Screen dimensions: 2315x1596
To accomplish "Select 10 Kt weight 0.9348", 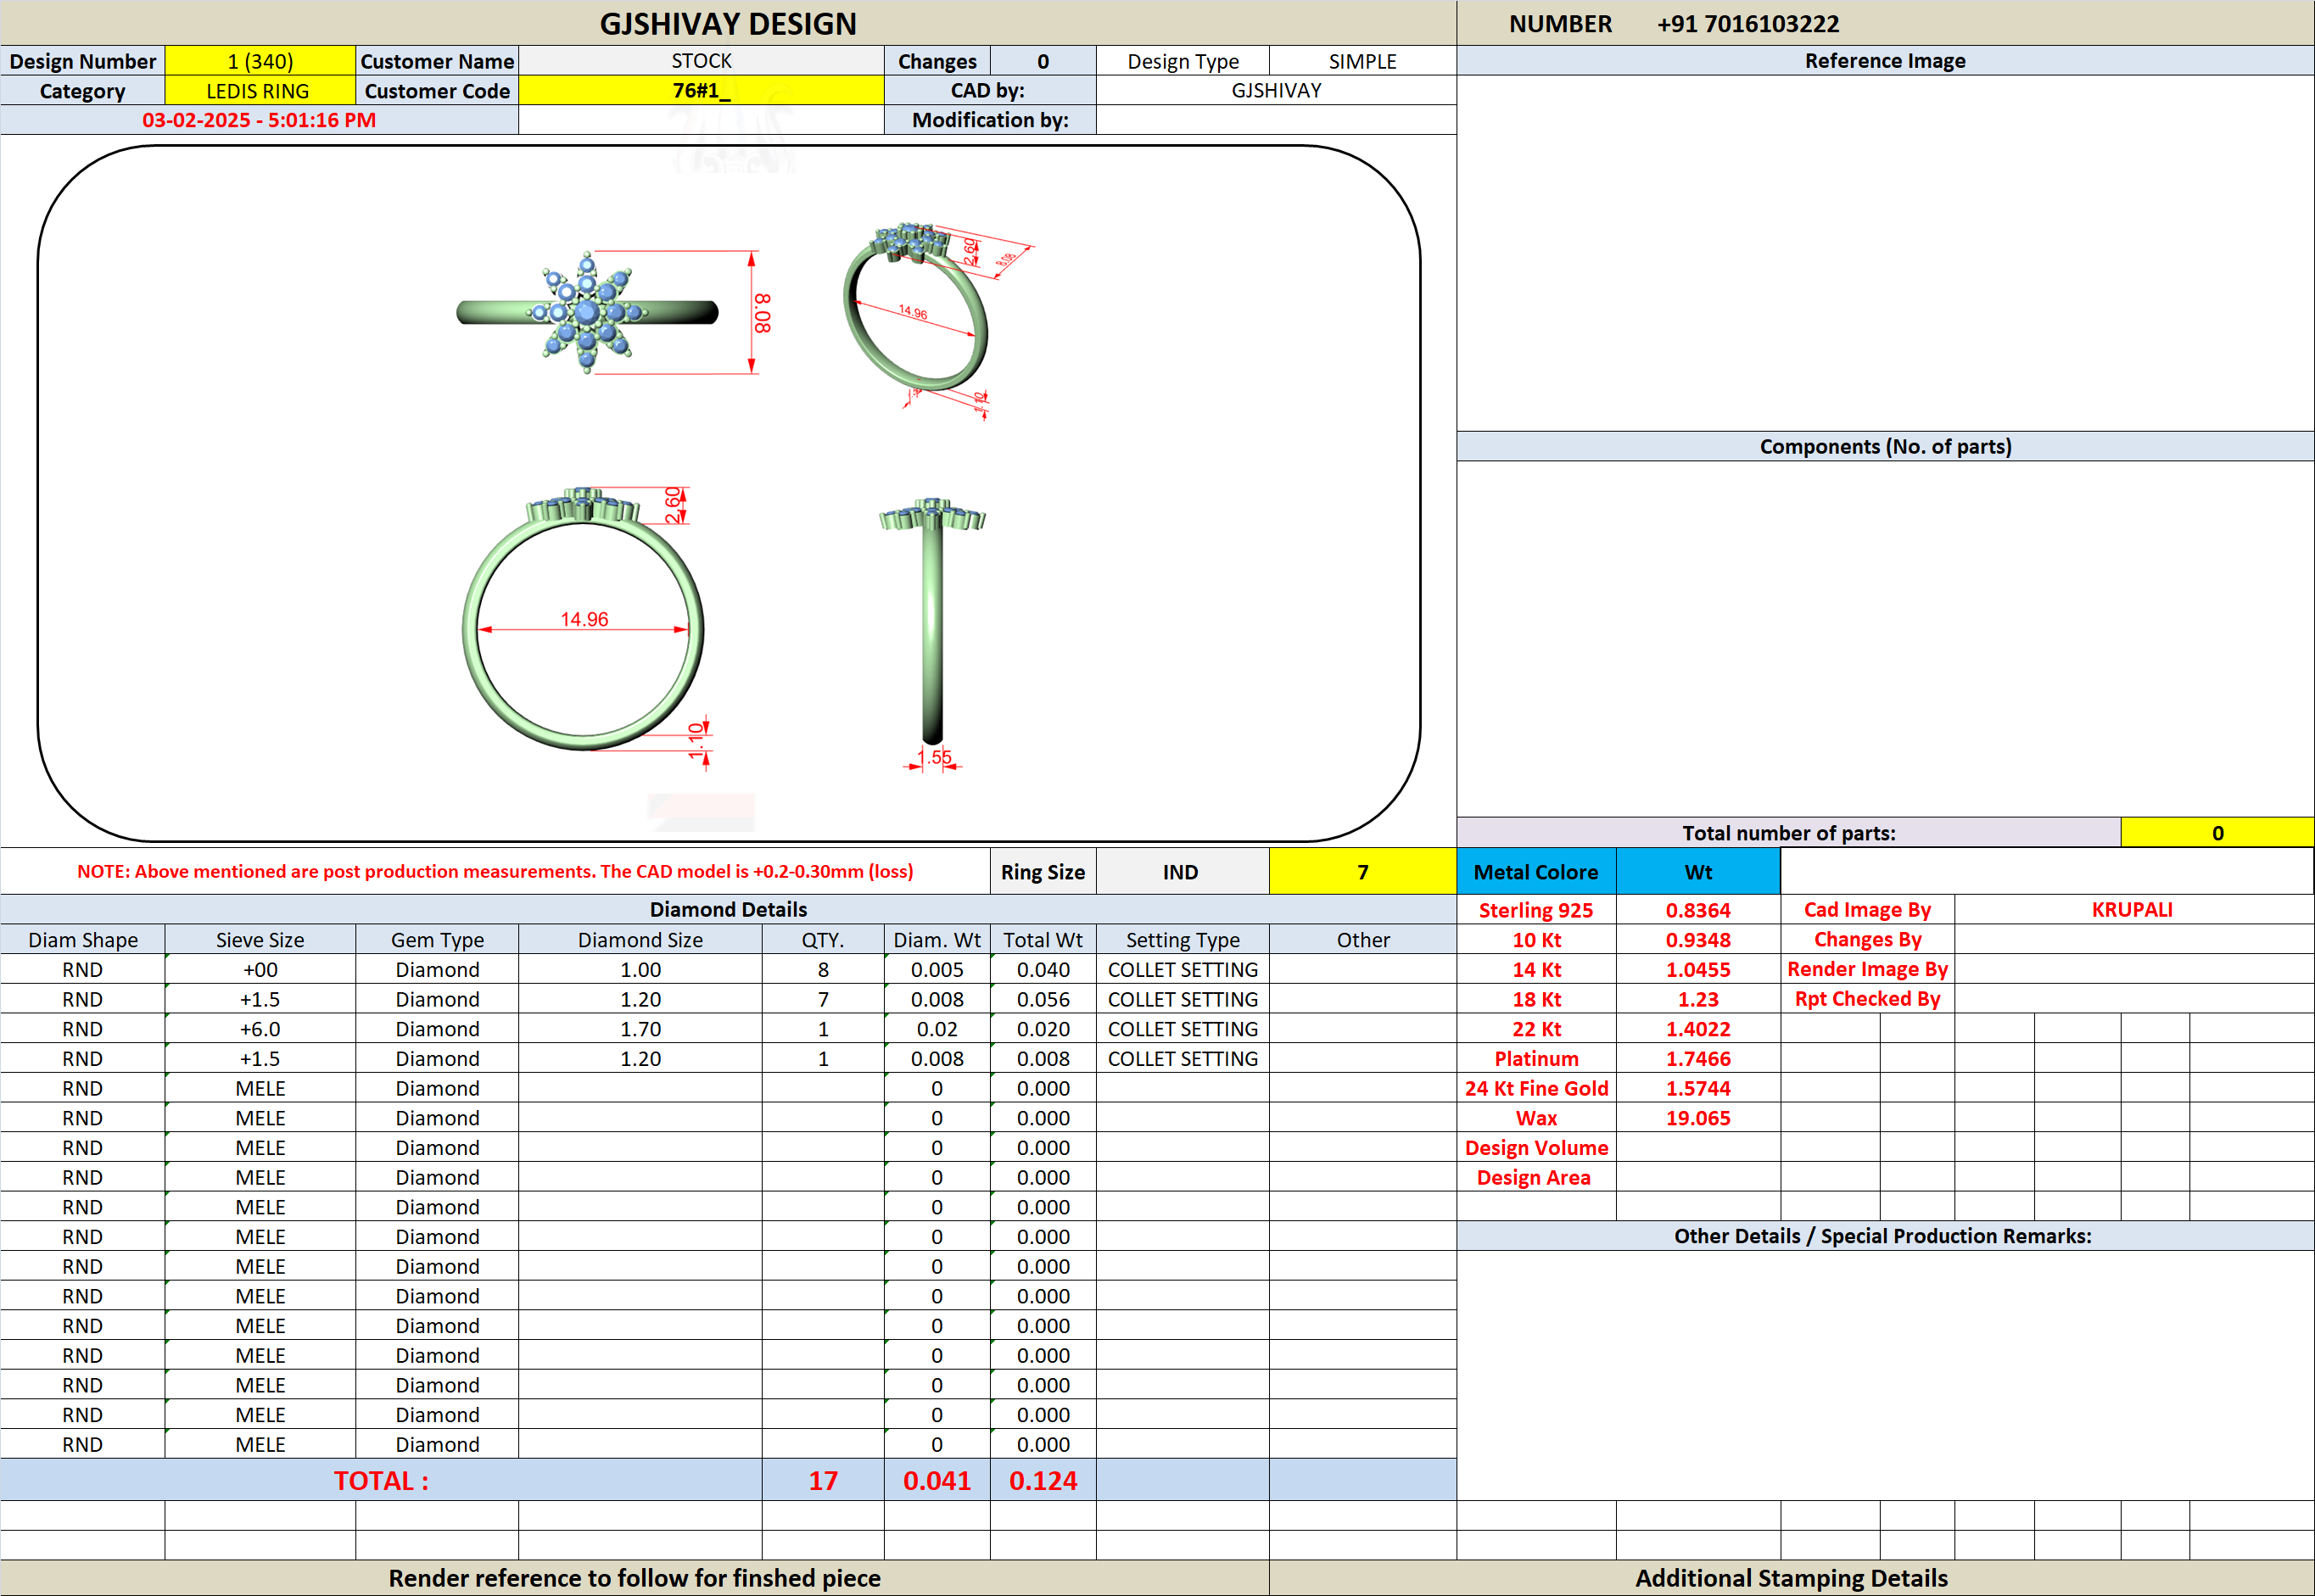I will 1698,940.
